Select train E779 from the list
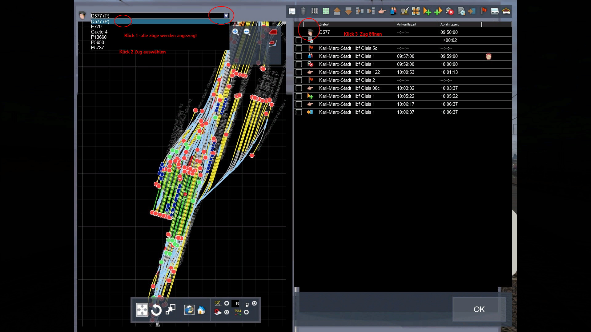The width and height of the screenshot is (591, 332). click(96, 27)
